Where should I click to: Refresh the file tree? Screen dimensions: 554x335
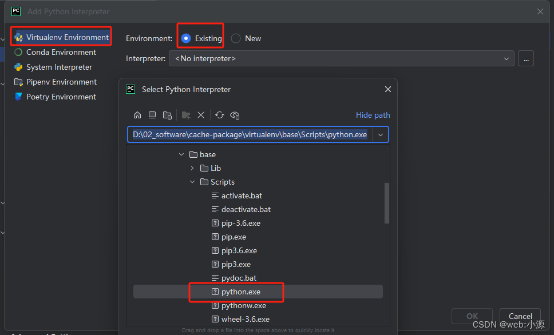click(x=219, y=115)
